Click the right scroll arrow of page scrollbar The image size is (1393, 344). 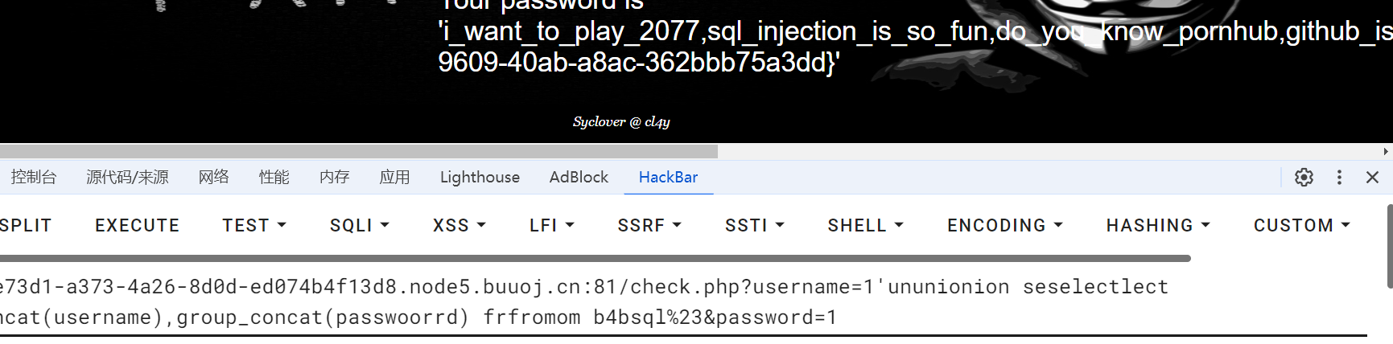(1386, 152)
